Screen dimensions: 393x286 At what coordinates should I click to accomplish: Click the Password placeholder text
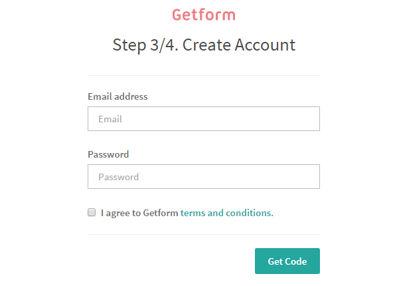[x=119, y=177]
